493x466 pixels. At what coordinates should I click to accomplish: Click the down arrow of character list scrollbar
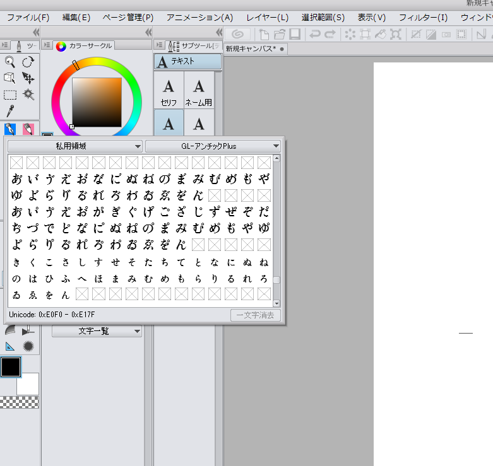pos(276,303)
